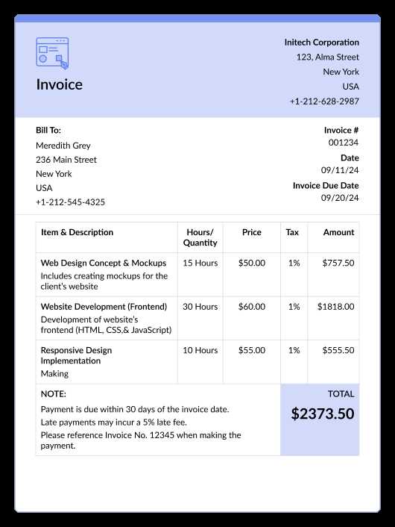
Task: Select the client name "Meredith Grey"
Action: (x=63, y=146)
